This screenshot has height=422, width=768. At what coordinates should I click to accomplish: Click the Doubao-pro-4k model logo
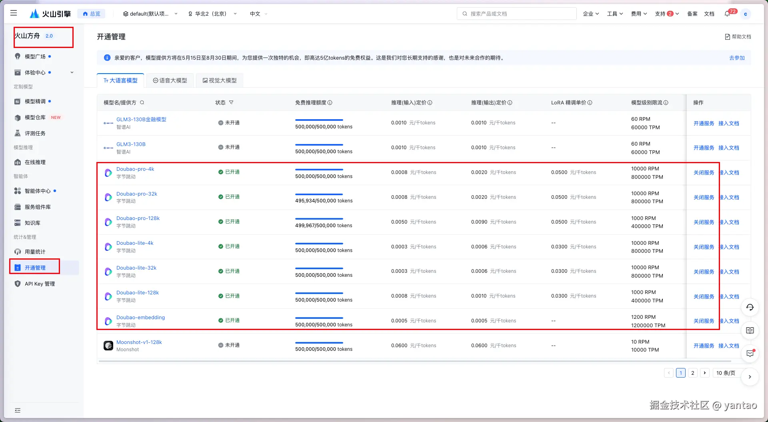click(x=108, y=173)
